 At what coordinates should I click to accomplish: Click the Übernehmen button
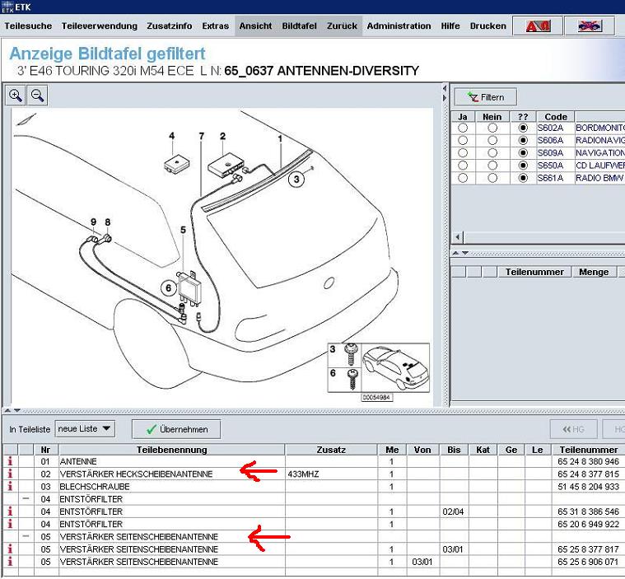[x=176, y=429]
